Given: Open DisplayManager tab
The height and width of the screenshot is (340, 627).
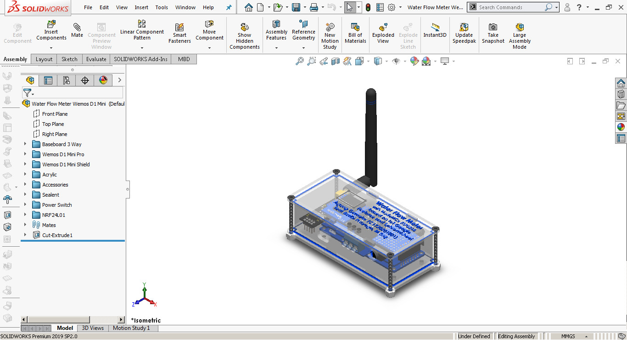Looking at the screenshot, I should (103, 80).
